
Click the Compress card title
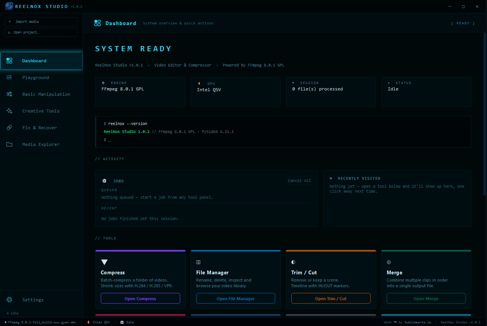point(113,272)
